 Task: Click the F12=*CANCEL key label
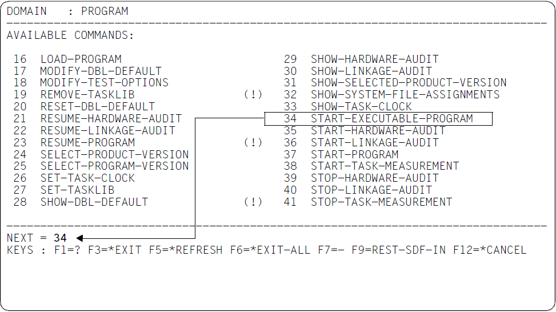(x=490, y=250)
